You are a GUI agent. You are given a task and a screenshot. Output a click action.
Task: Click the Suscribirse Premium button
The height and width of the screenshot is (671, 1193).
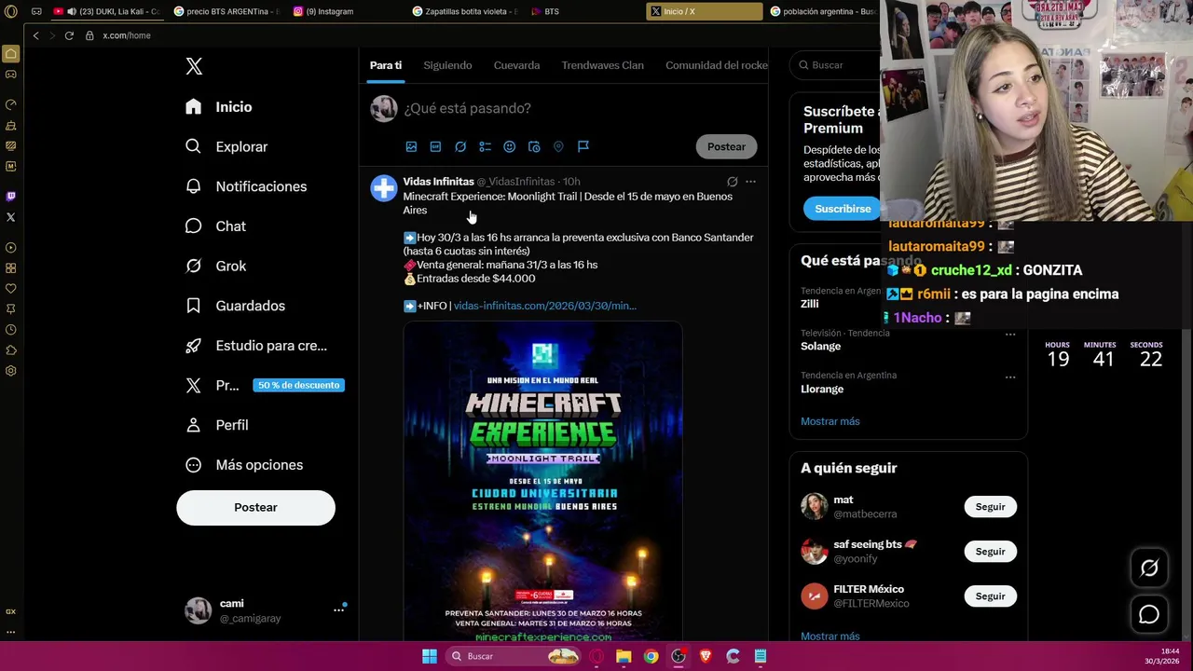coord(843,209)
